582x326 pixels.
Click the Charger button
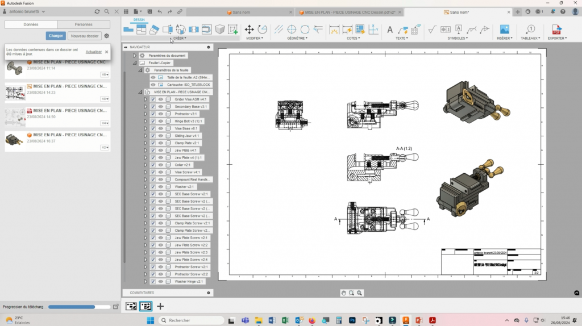coord(56,36)
